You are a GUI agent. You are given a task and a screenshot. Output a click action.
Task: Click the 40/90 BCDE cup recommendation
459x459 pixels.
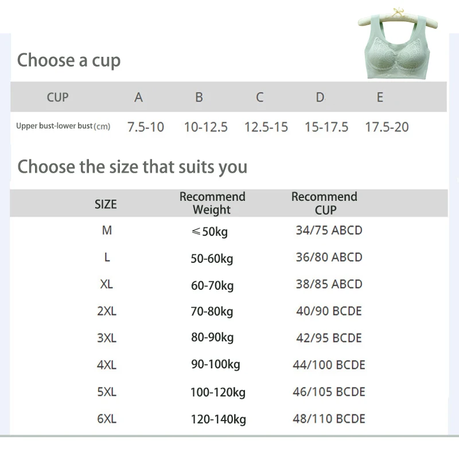click(329, 311)
